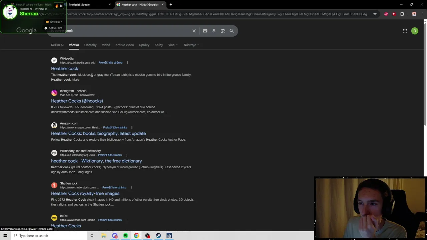Click the Google logo
Viewport: 427px width, 240px height.
(26, 31)
